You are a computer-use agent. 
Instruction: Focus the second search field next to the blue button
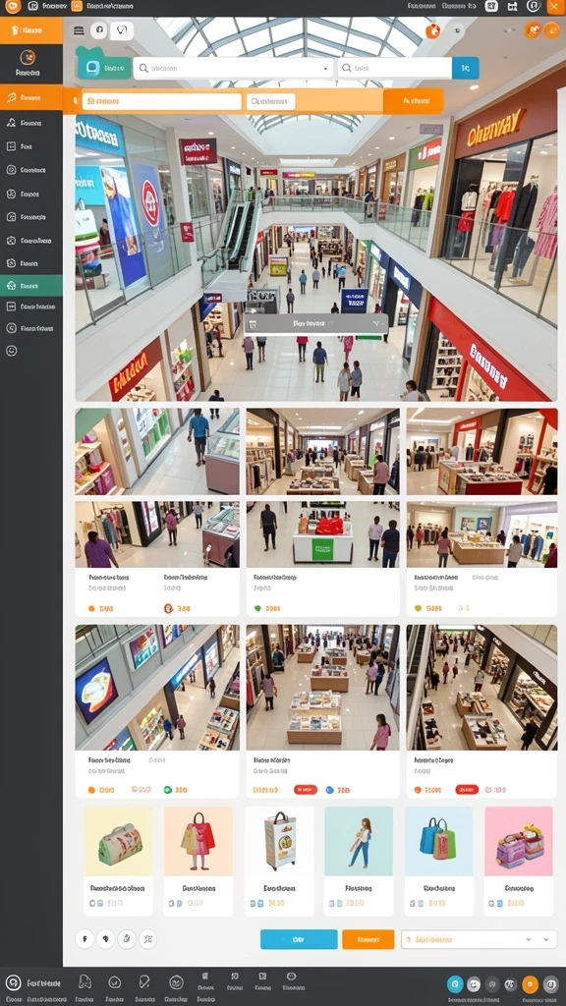pos(395,68)
